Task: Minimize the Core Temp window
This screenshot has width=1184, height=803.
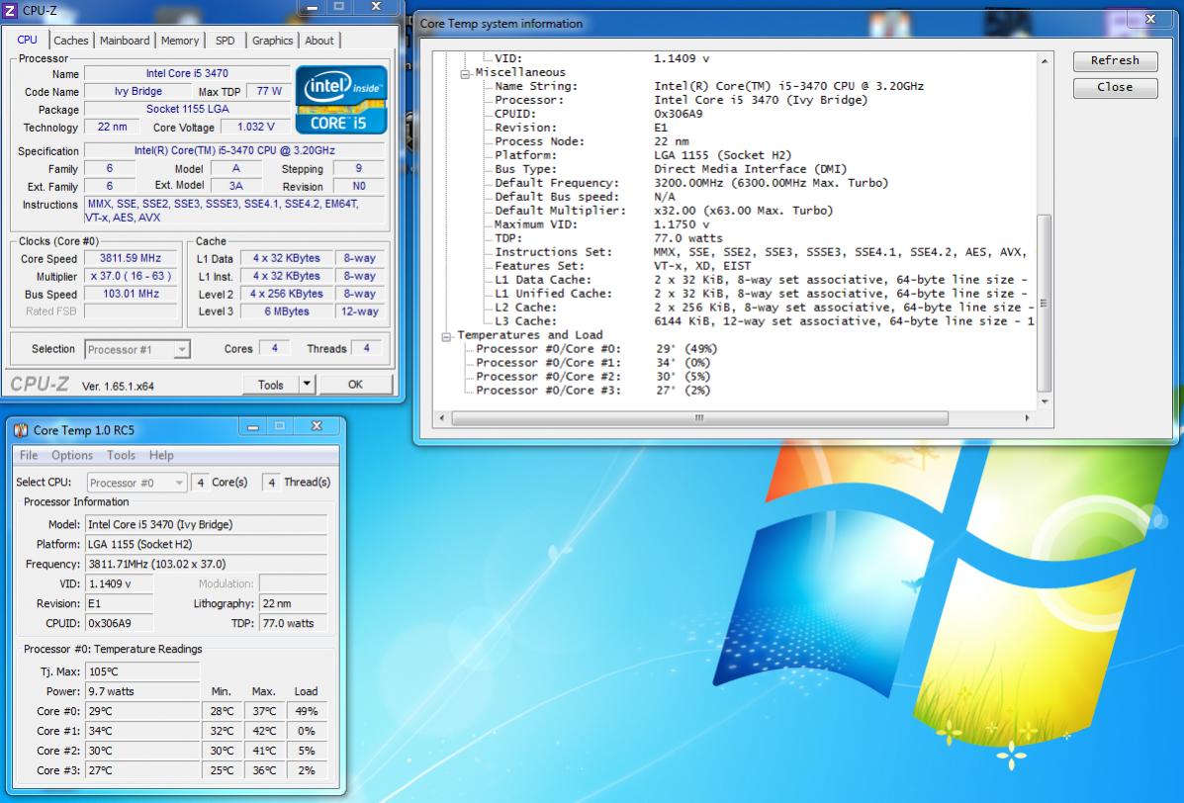Action: click(253, 427)
